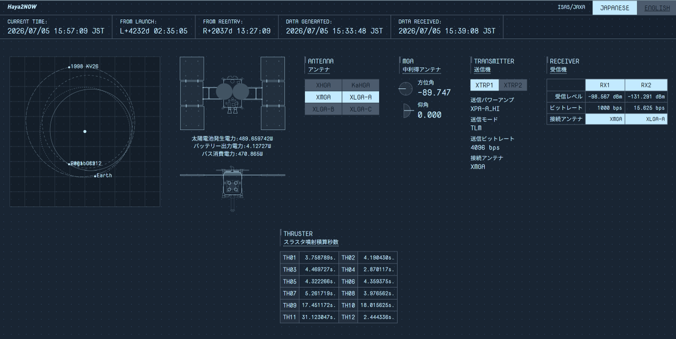676x339 pixels.
Task: Click the RX2 receiver header
Action: pos(646,85)
